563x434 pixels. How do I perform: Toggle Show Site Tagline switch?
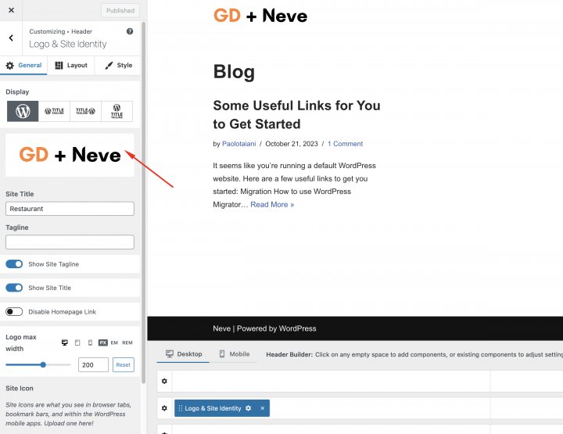(14, 264)
